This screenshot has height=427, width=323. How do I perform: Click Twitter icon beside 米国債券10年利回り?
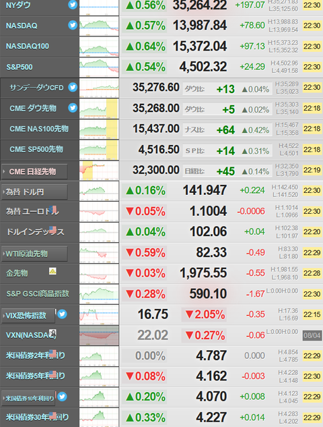pyautogui.click(x=62, y=397)
